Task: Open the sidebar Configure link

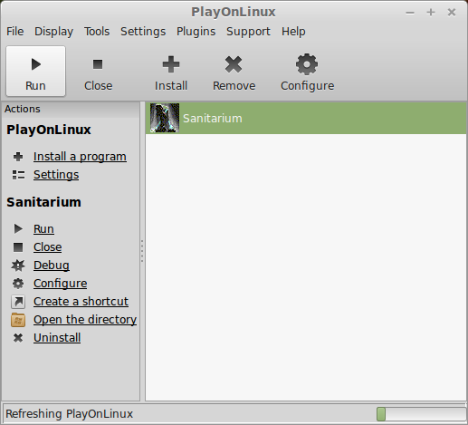Action: pyautogui.click(x=61, y=284)
